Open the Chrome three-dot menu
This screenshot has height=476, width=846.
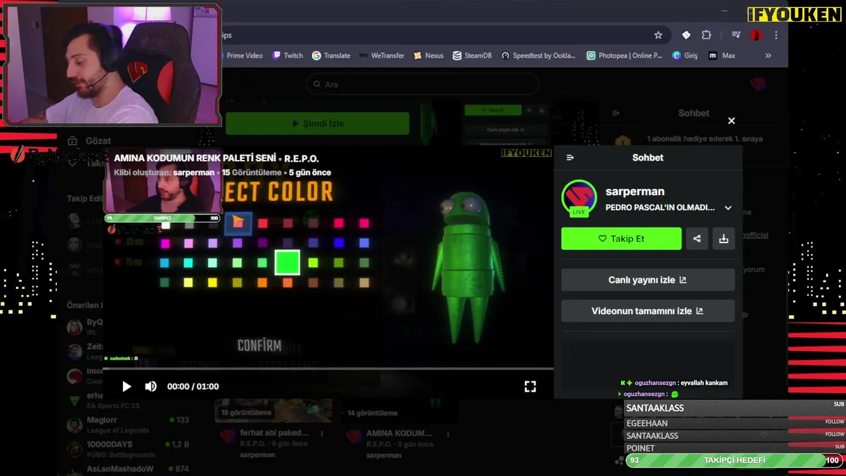[776, 35]
